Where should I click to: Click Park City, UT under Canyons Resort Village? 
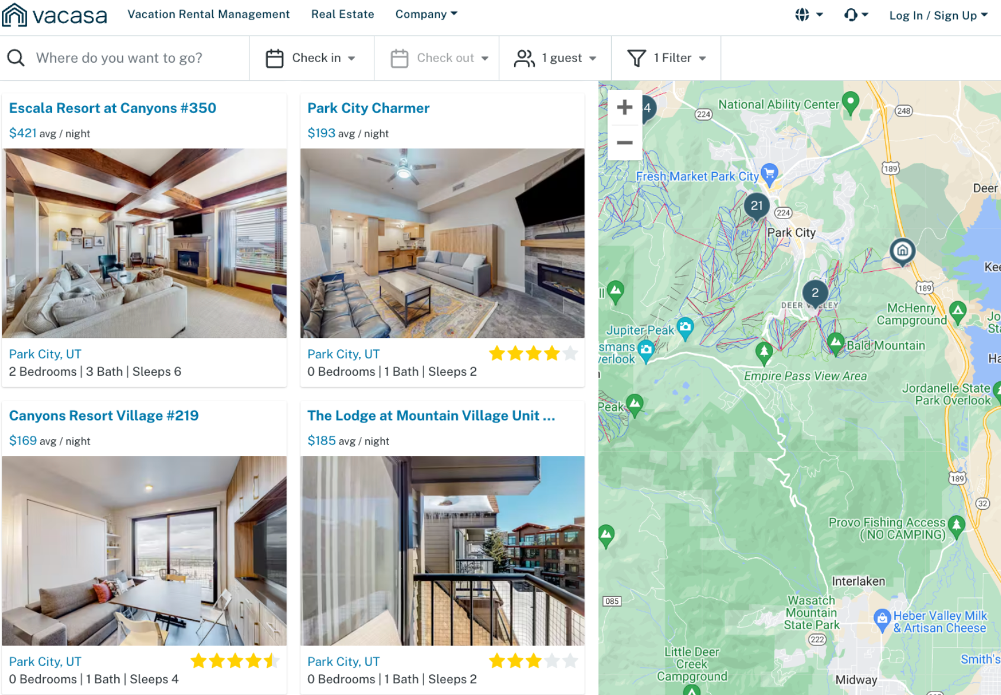click(45, 661)
